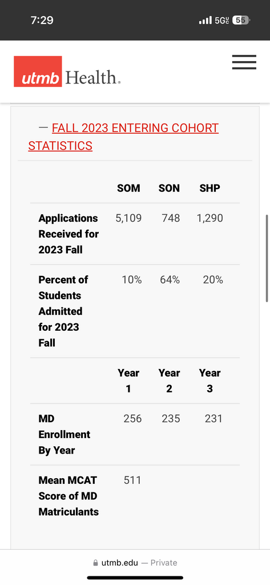
Task: Tap the red utmb logo block
Action: click(38, 71)
